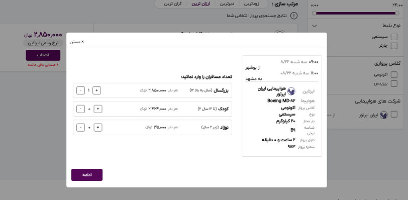Image resolution: width=408 pixels, height=200 pixels.
Task: Click the ۲۰ کیلوگرم baggage allowance text
Action: tap(286, 121)
